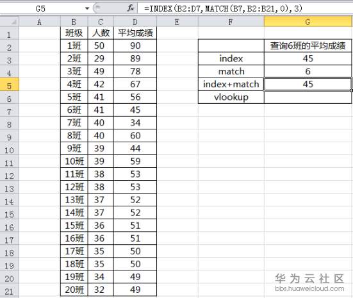Click the cell 13班
Image resolution: width=353 pixels, height=298 pixels.
coord(74,200)
